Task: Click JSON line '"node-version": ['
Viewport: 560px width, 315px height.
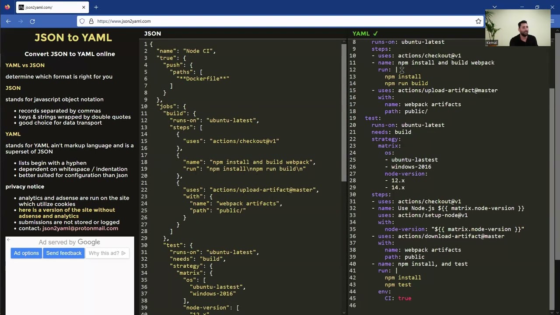Action: (211, 308)
